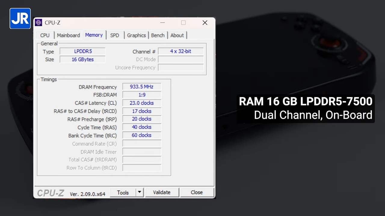Click the DRAM Frequency value field
The height and width of the screenshot is (216, 385).
pos(142,87)
